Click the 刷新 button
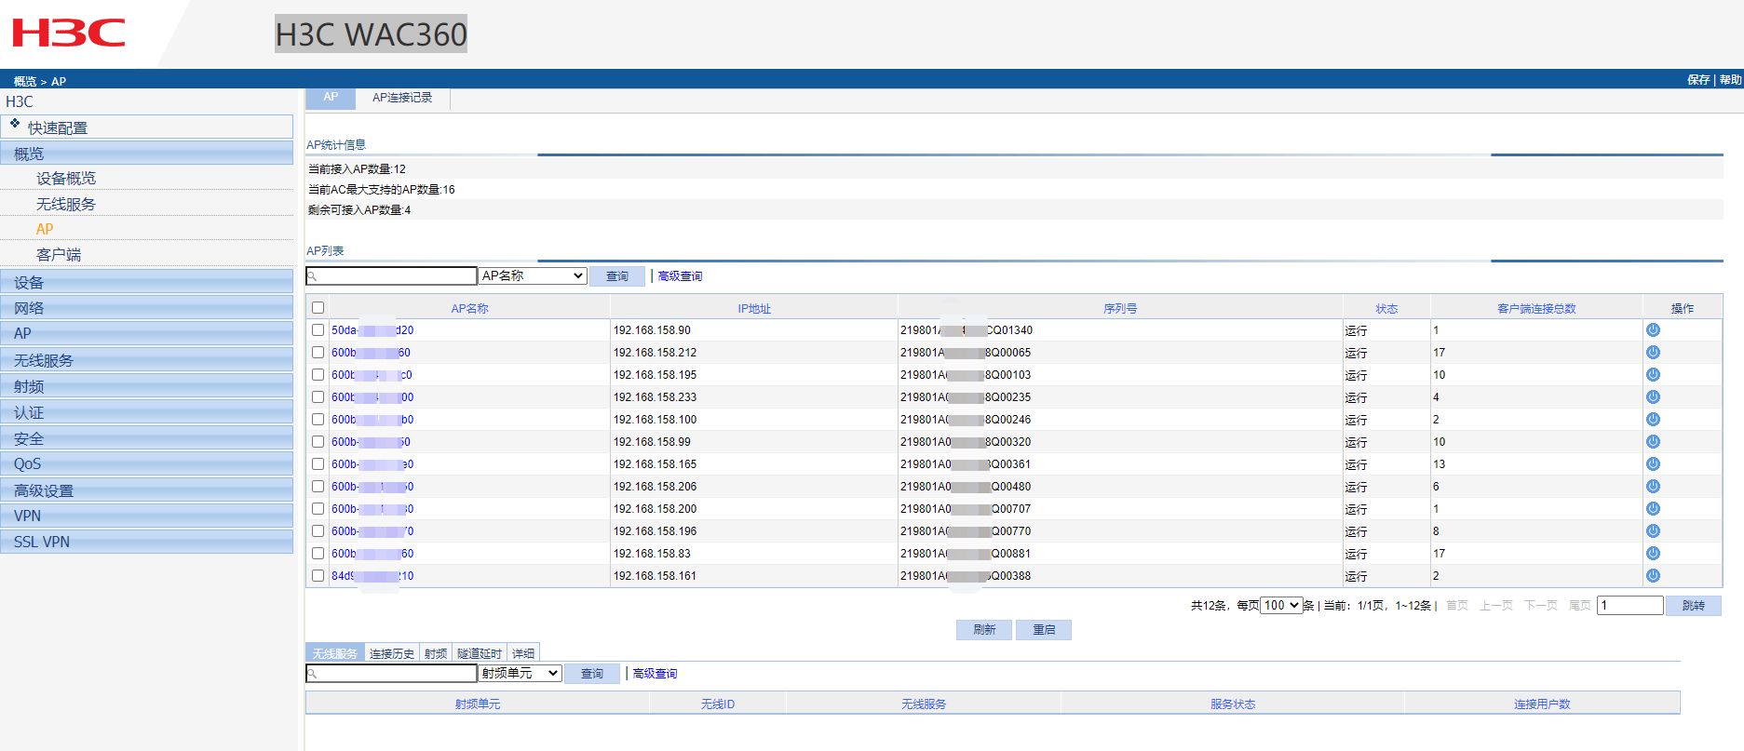 click(984, 630)
